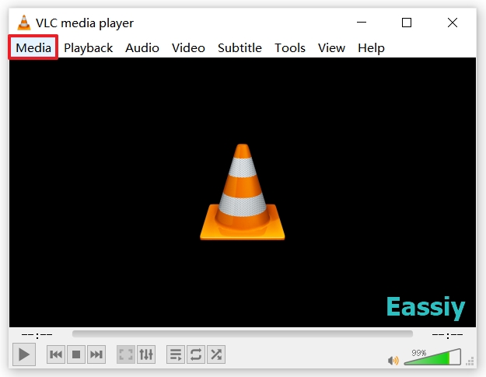Toggle loop repeat mode
The image size is (486, 377).
pos(196,354)
